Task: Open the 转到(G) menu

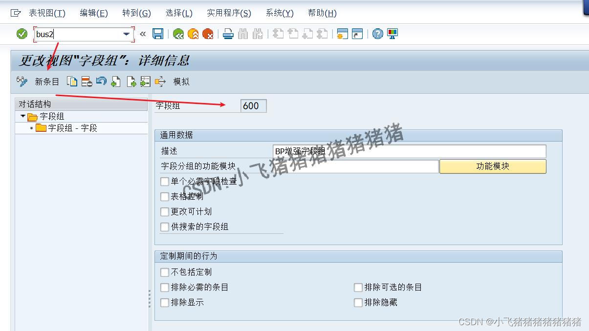Action: point(137,13)
